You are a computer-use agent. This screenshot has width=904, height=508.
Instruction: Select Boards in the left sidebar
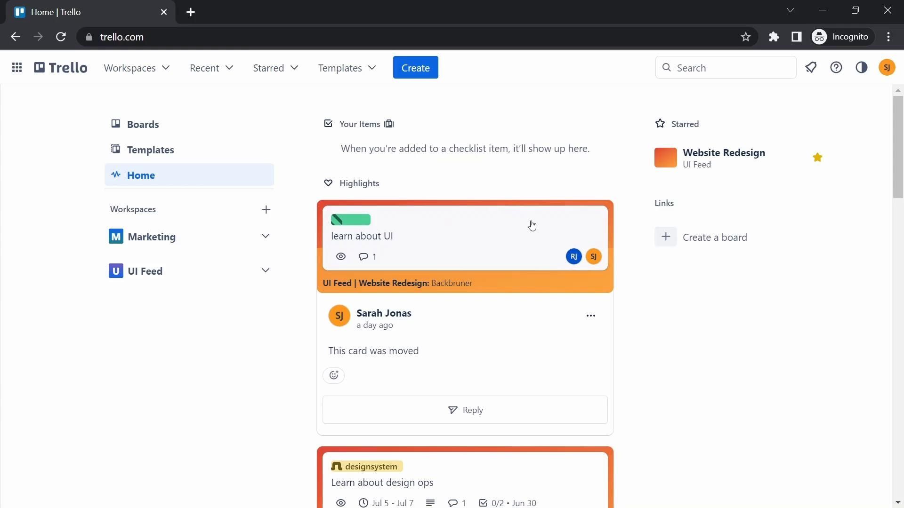143,125
